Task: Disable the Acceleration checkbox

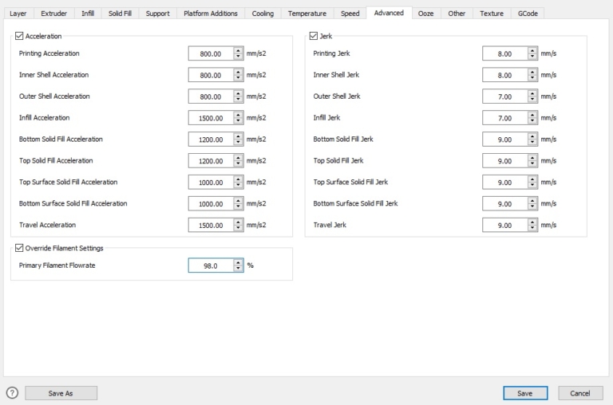Action: pos(20,36)
